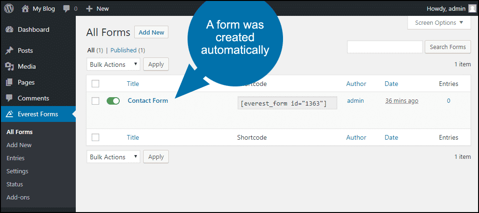Open the Media menu item
The image size is (479, 213).
coord(38,66)
